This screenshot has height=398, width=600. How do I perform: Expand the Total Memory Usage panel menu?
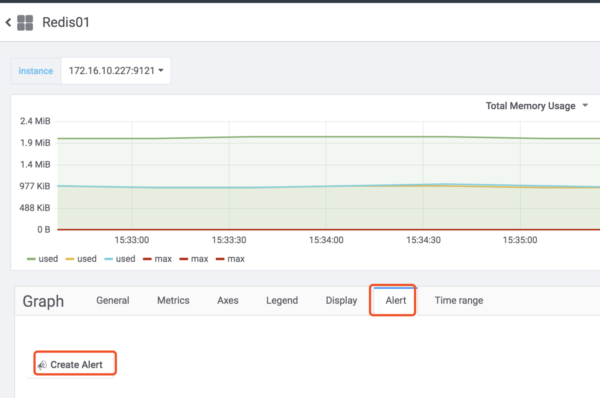(536, 106)
